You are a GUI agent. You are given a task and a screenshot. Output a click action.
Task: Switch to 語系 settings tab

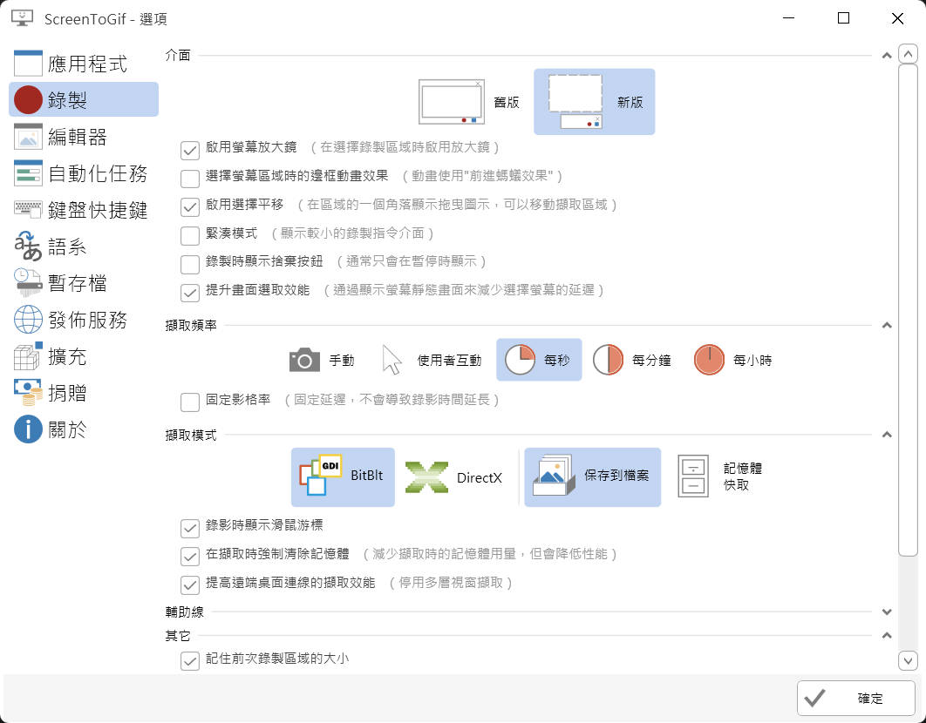pos(84,247)
